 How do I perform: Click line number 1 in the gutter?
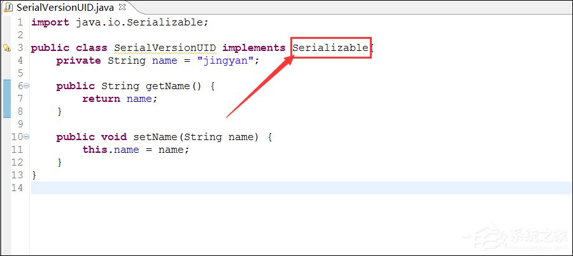pyautogui.click(x=20, y=22)
